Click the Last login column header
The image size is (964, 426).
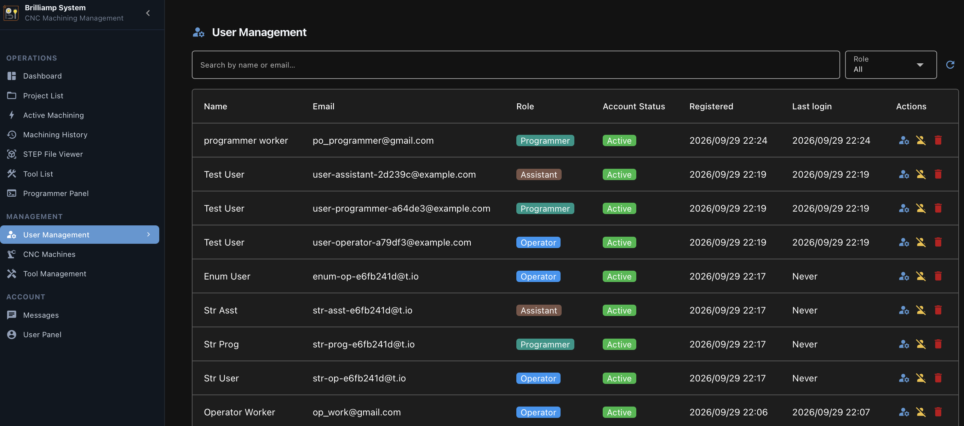tap(812, 106)
